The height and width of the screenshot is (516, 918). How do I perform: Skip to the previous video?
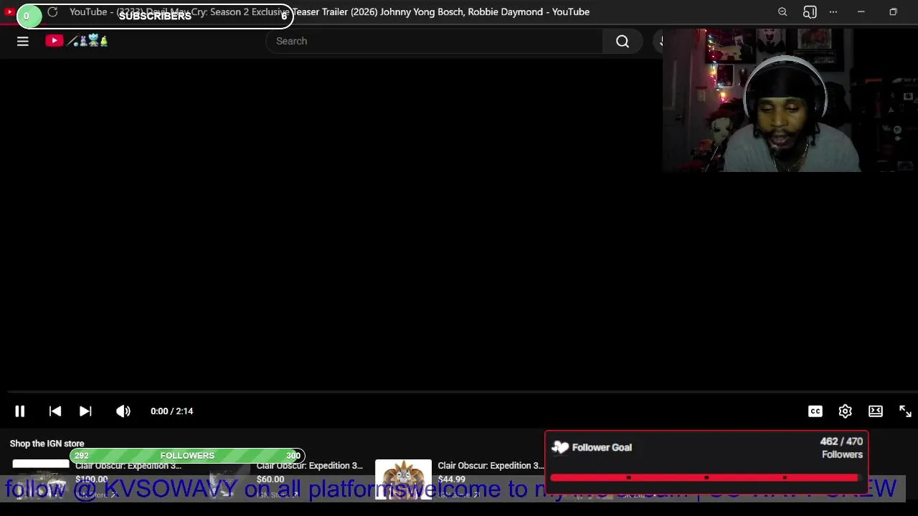tap(55, 411)
